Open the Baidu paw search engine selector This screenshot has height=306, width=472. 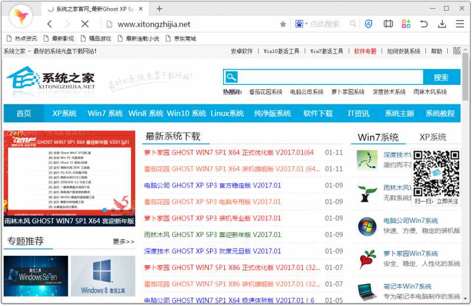point(301,24)
